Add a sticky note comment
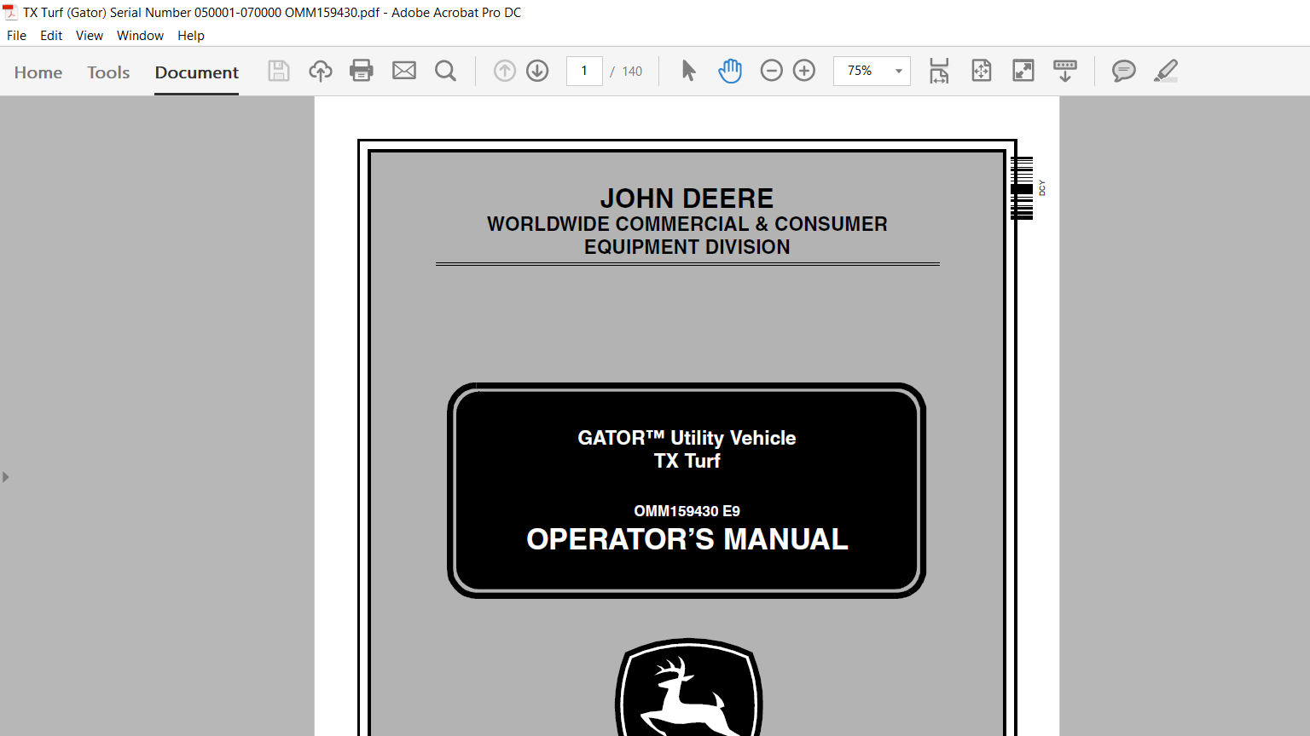This screenshot has height=736, width=1310. pos(1124,71)
